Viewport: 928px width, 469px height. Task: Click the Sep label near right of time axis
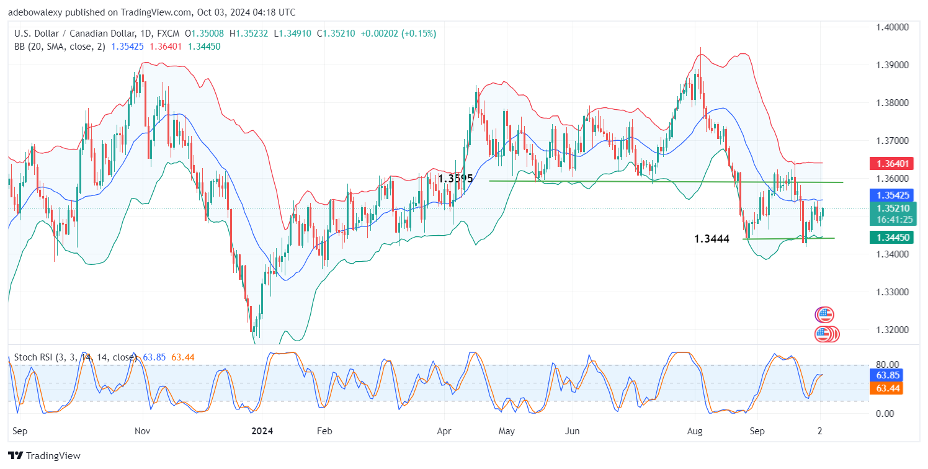(x=757, y=430)
